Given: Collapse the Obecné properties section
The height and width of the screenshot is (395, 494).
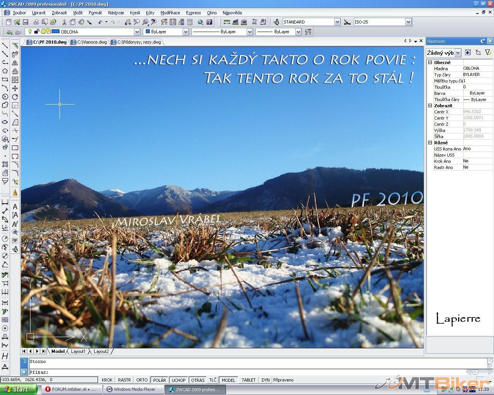Looking at the screenshot, I should [430, 62].
